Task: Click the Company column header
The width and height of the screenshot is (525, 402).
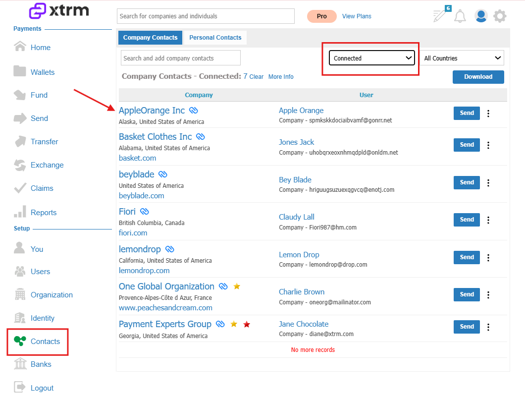Action: pyautogui.click(x=199, y=95)
